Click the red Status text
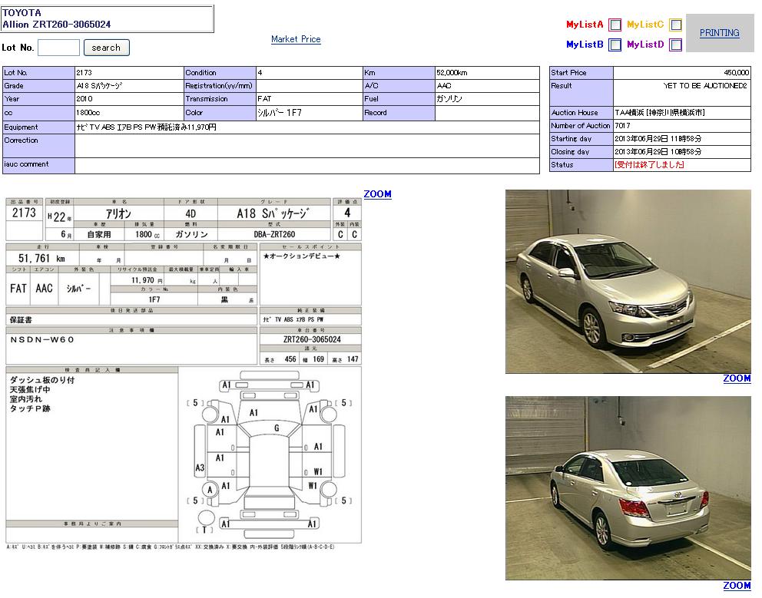762x598 pixels. pos(649,165)
